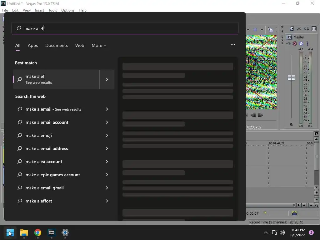Screen dimensions: 320x240
Task: Click next frame playback button
Action: [x=260, y=115]
